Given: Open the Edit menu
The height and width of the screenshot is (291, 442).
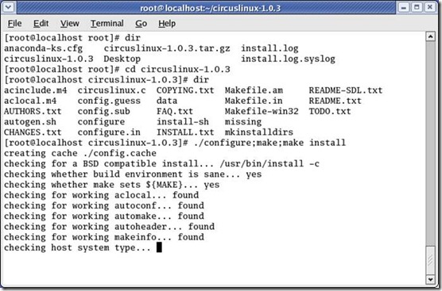Looking at the screenshot, I should coord(41,23).
